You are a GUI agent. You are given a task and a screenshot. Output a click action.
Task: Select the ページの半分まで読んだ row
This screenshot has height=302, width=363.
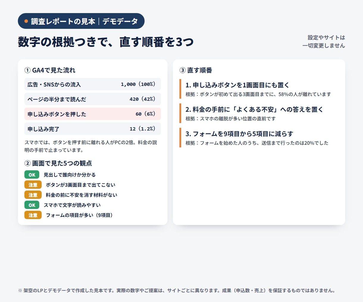(x=93, y=99)
